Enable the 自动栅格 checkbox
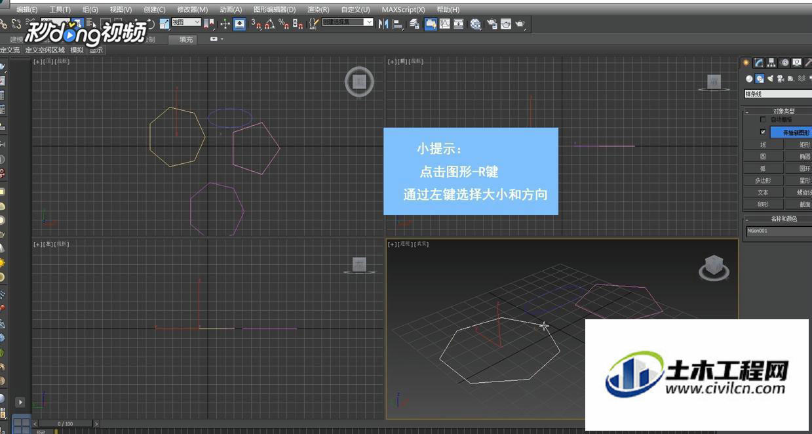812x434 pixels. point(763,120)
